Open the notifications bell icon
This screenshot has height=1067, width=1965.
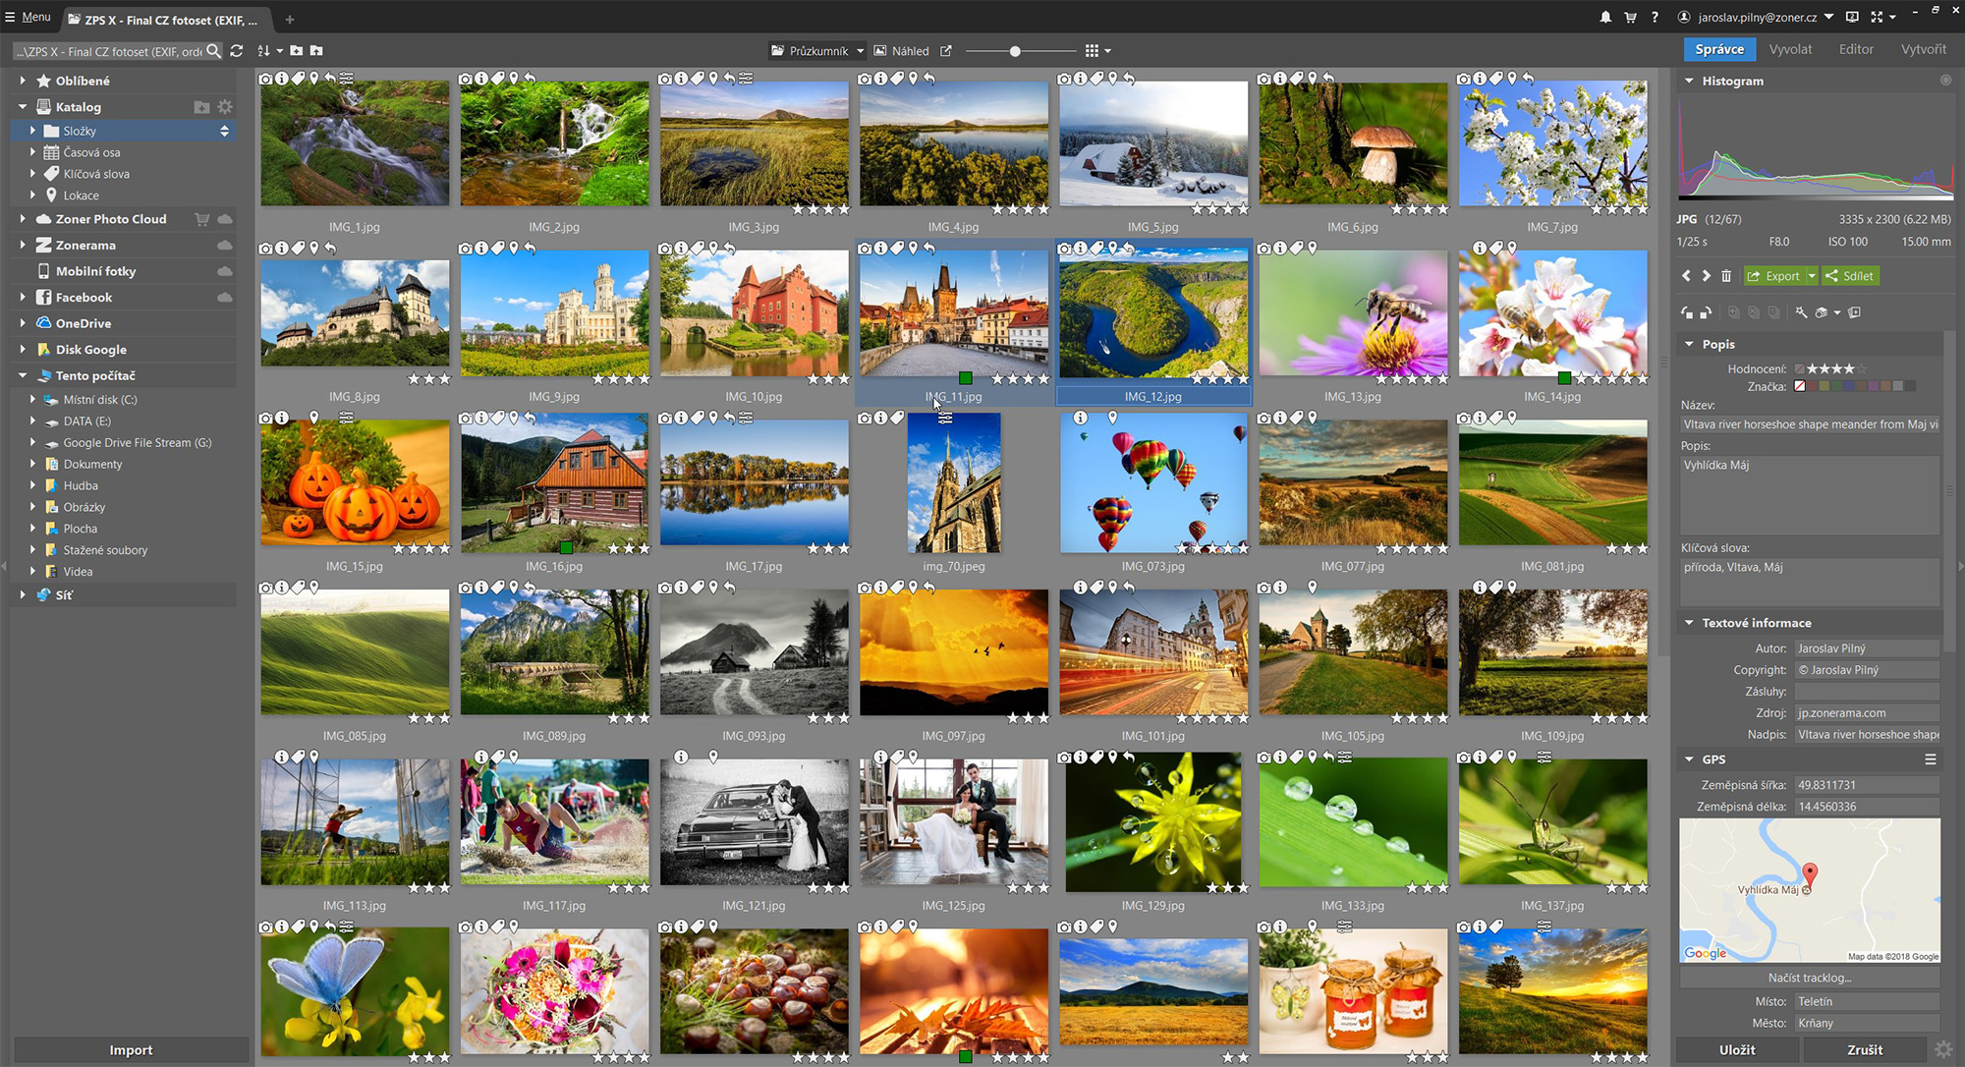tap(1605, 18)
